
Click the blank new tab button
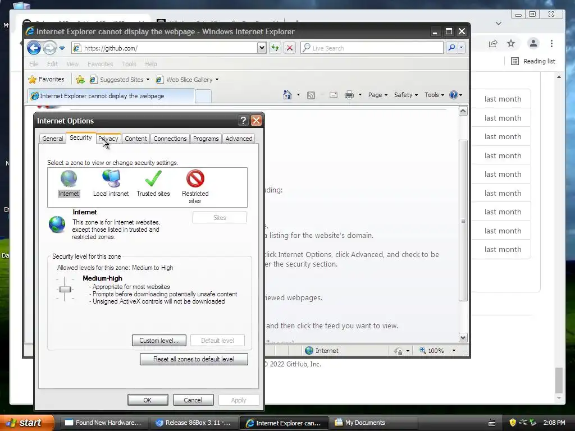click(x=203, y=96)
